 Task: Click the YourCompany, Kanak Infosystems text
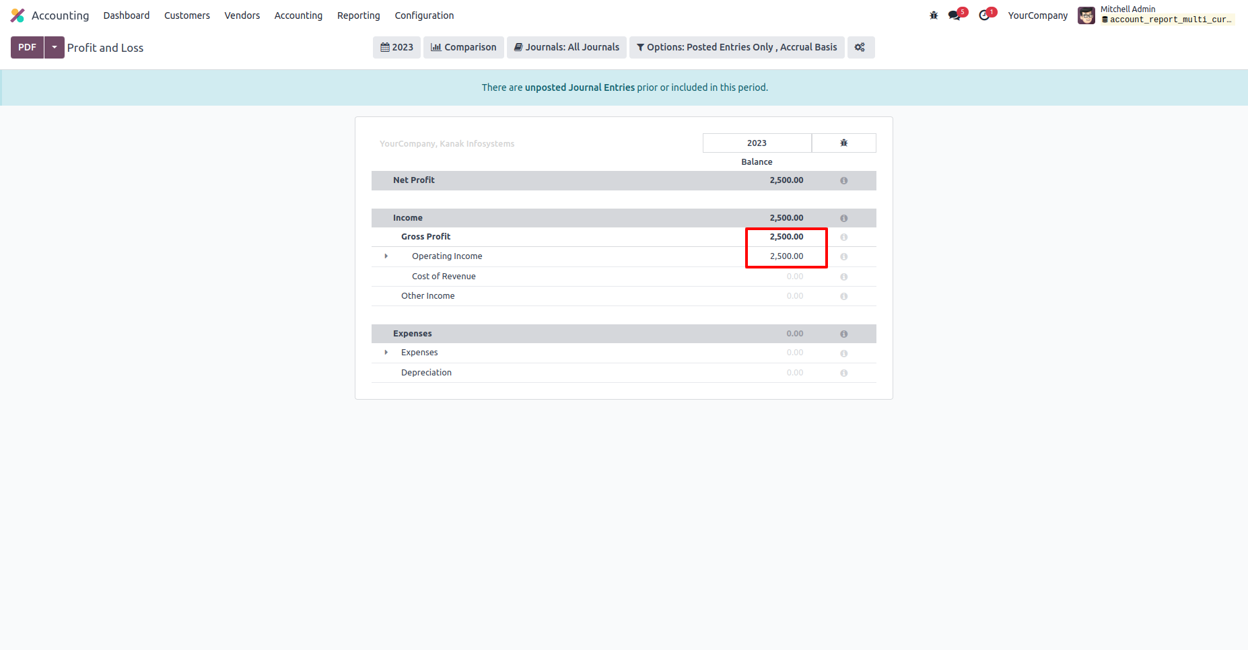(x=447, y=144)
